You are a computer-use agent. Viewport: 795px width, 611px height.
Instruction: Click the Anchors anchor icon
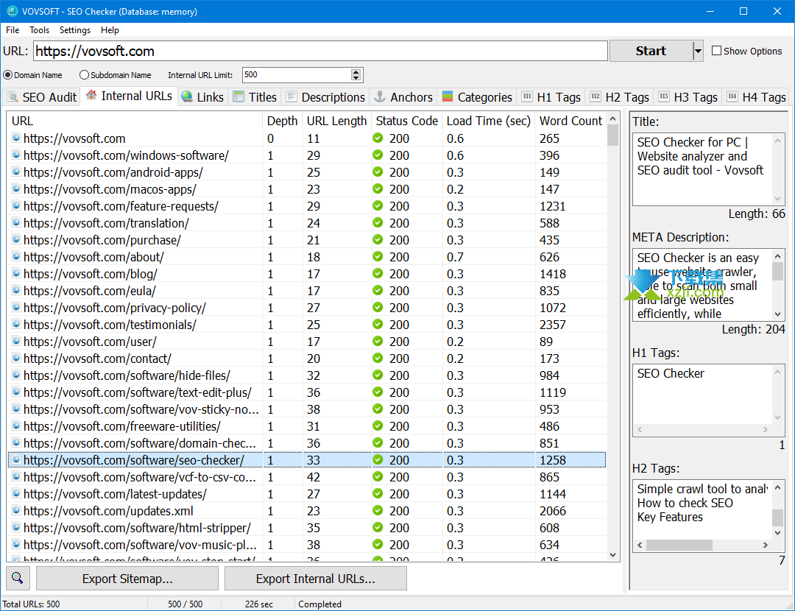coord(380,96)
